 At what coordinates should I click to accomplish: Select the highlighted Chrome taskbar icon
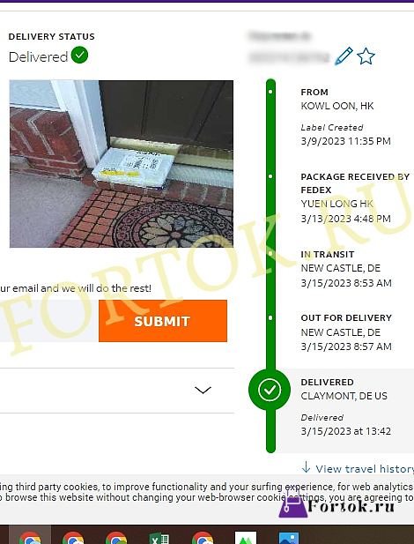[x=30, y=536]
